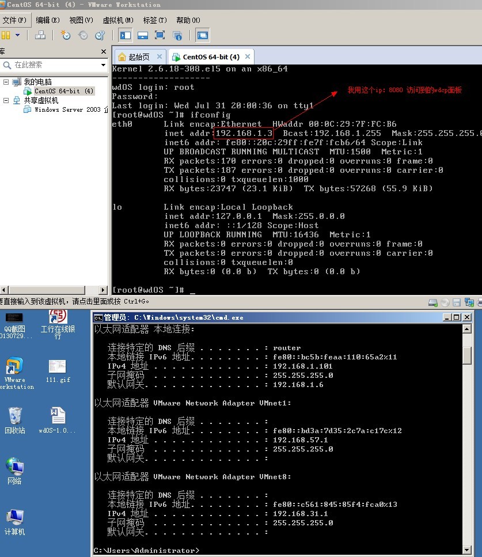Select the 111.gif desktop file

pyautogui.click(x=58, y=372)
